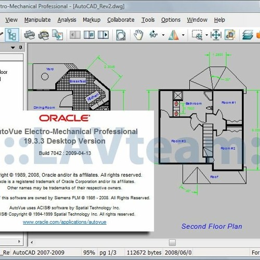Click the 112672 bytes status entry

coord(144,253)
